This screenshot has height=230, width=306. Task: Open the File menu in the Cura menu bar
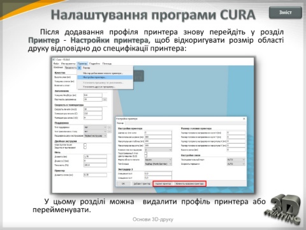(x=56, y=63)
